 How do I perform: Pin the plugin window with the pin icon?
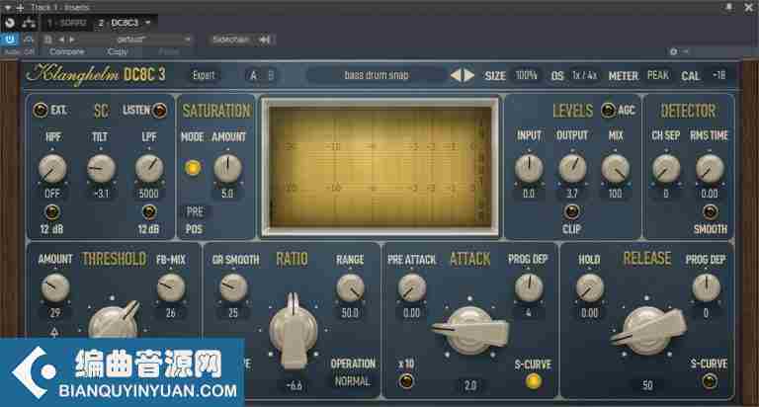click(x=728, y=7)
